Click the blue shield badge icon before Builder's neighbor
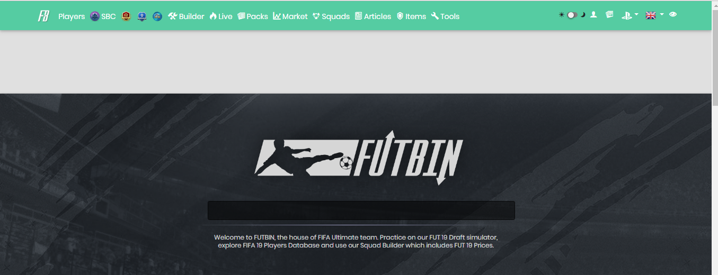The width and height of the screenshot is (718, 275). 142,16
